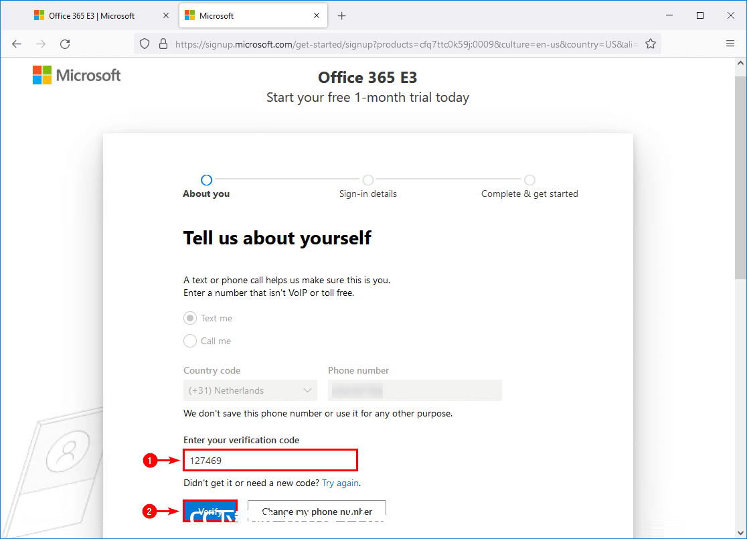Close the active Microsoft tab
Screen dimensions: 747x539
(x=317, y=15)
